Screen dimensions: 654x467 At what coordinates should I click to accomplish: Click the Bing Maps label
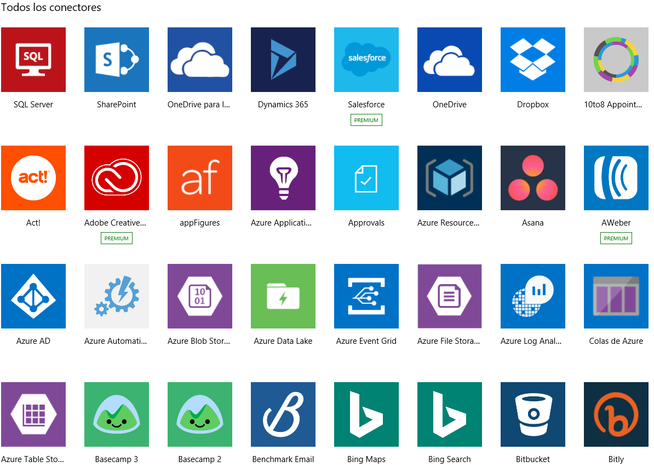(x=366, y=459)
